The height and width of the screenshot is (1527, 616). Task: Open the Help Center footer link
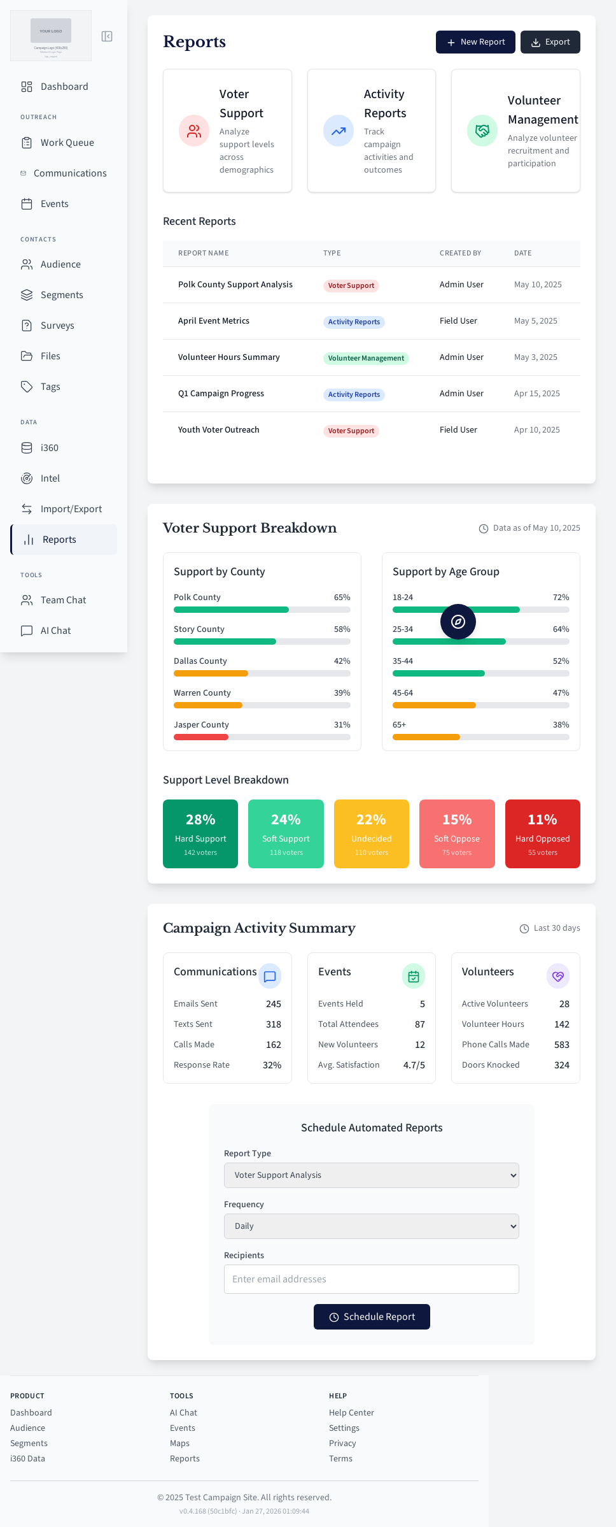[351, 1413]
